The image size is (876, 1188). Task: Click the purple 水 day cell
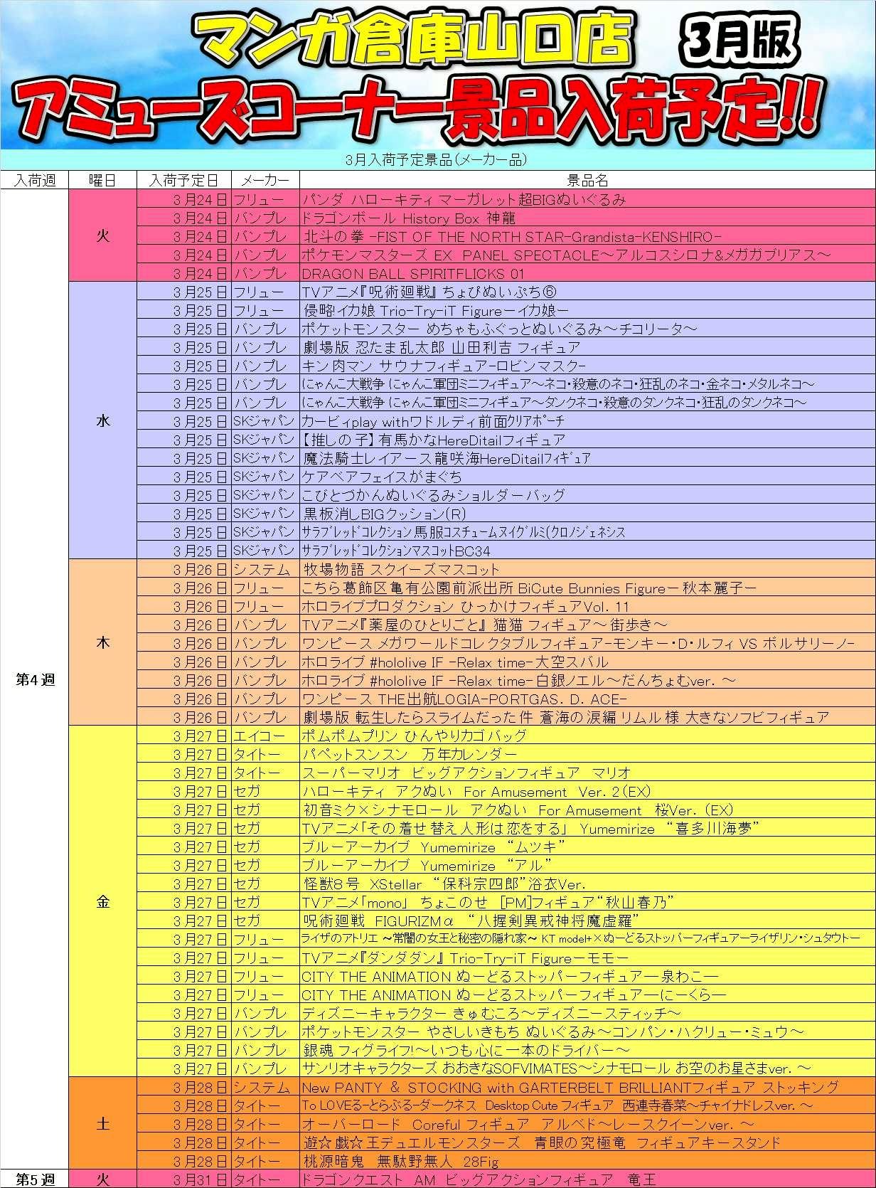pos(102,420)
